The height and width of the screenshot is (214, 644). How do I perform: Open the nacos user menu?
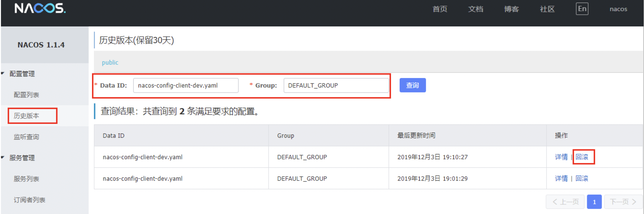tap(618, 9)
